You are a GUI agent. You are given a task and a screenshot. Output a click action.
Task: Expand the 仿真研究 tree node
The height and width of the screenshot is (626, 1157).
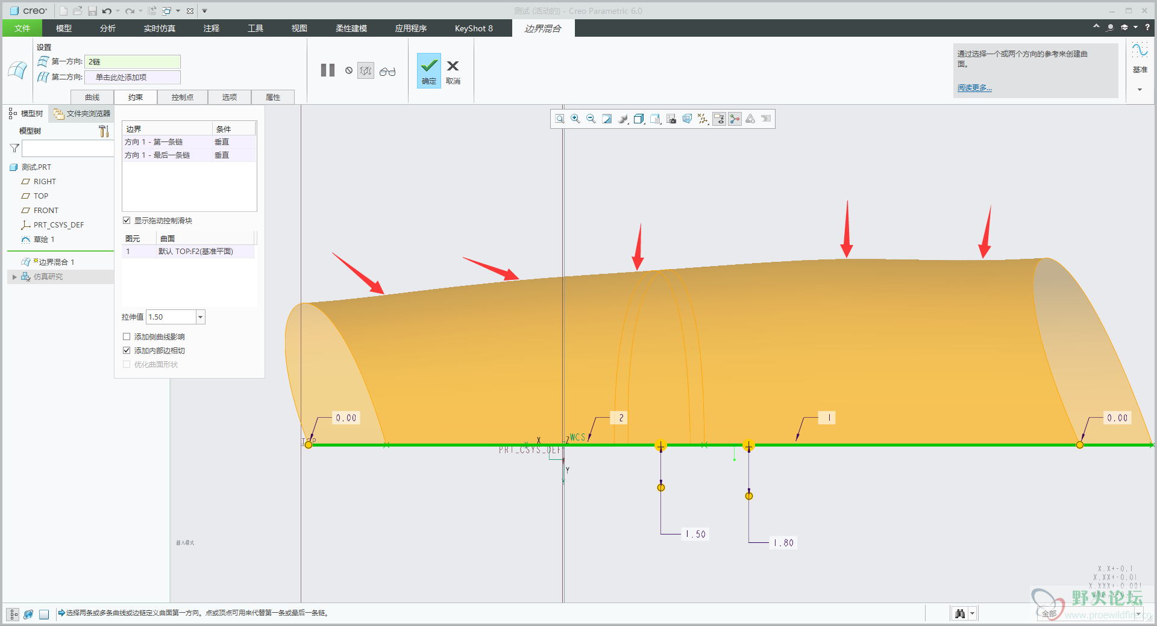coord(14,277)
